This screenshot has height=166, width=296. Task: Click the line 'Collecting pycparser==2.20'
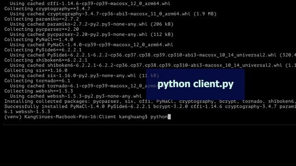click(x=42, y=30)
